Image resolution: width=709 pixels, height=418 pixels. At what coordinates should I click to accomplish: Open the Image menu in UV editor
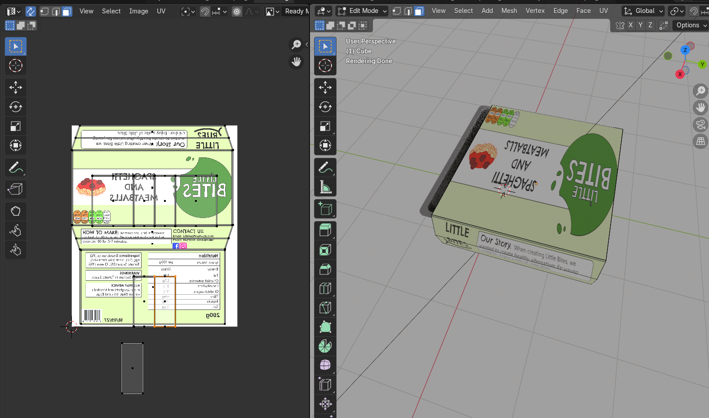[138, 11]
